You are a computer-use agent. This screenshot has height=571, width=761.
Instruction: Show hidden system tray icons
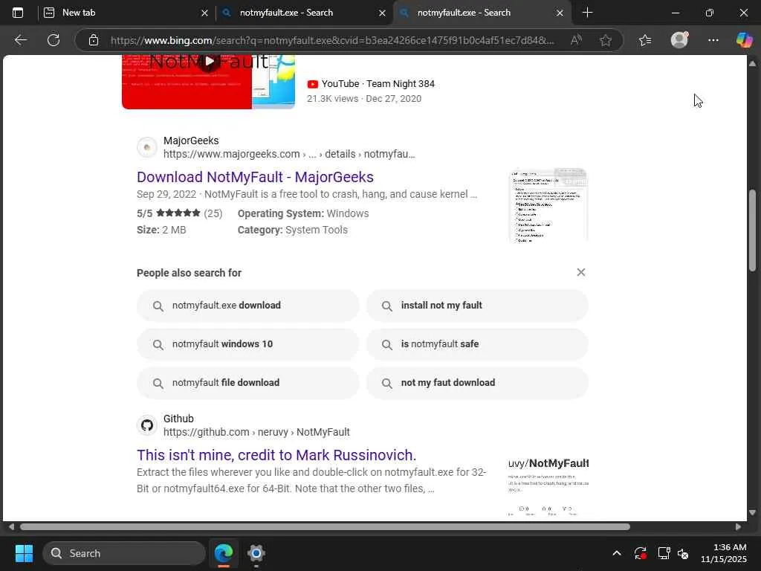pyautogui.click(x=617, y=553)
